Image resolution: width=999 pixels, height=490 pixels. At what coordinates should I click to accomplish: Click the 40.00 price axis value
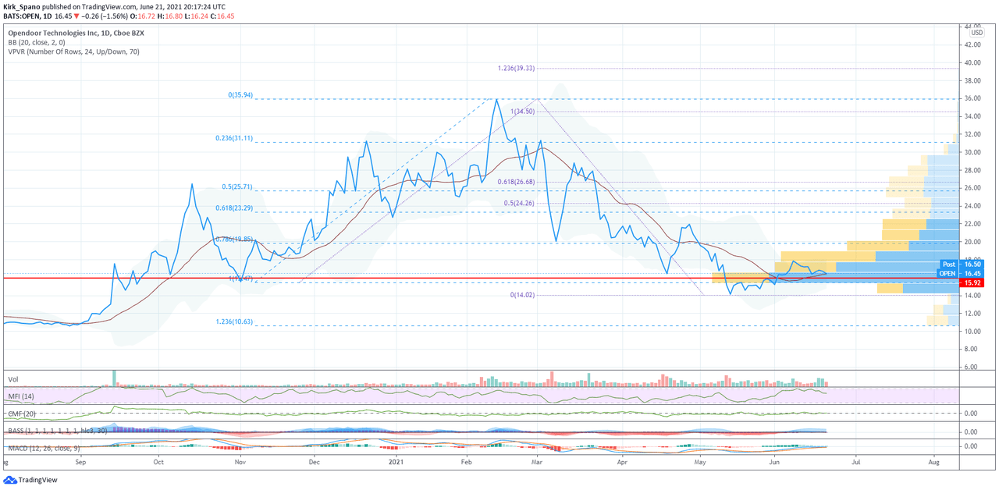pyautogui.click(x=974, y=62)
